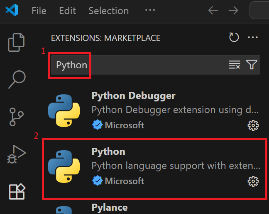Open manage gear for Python extension
Screen dimensions: 269x214
point(253,181)
